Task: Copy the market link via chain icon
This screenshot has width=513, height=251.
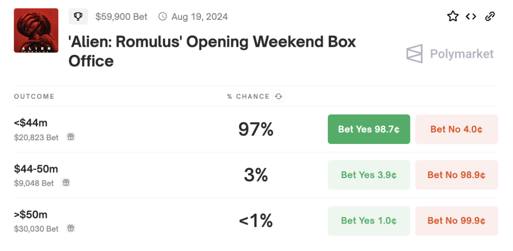Action: [490, 17]
